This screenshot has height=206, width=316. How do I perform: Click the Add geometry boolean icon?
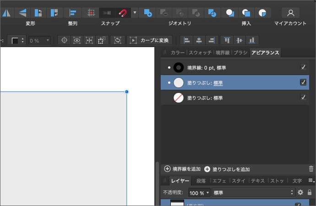147,13
